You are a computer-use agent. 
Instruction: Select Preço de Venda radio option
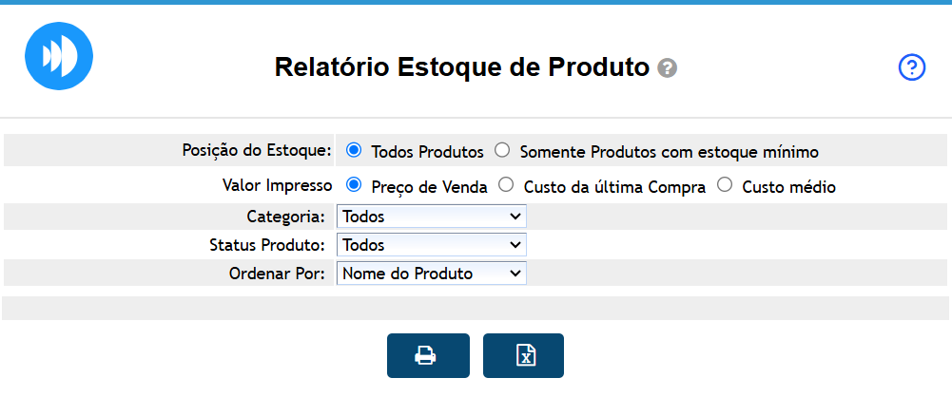click(354, 185)
